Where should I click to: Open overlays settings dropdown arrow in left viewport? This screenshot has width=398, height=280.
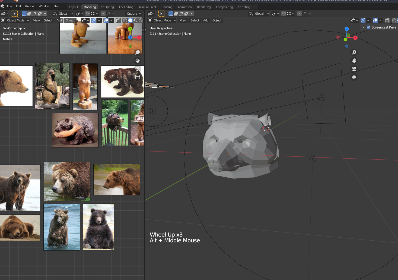click(x=111, y=20)
